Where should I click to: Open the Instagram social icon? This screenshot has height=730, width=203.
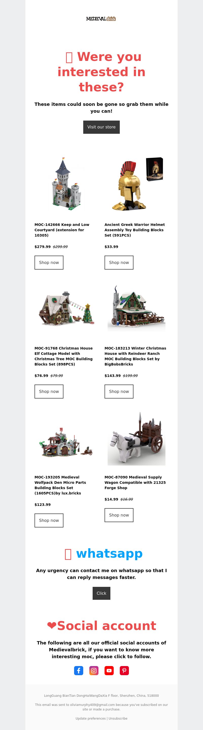[x=94, y=671]
